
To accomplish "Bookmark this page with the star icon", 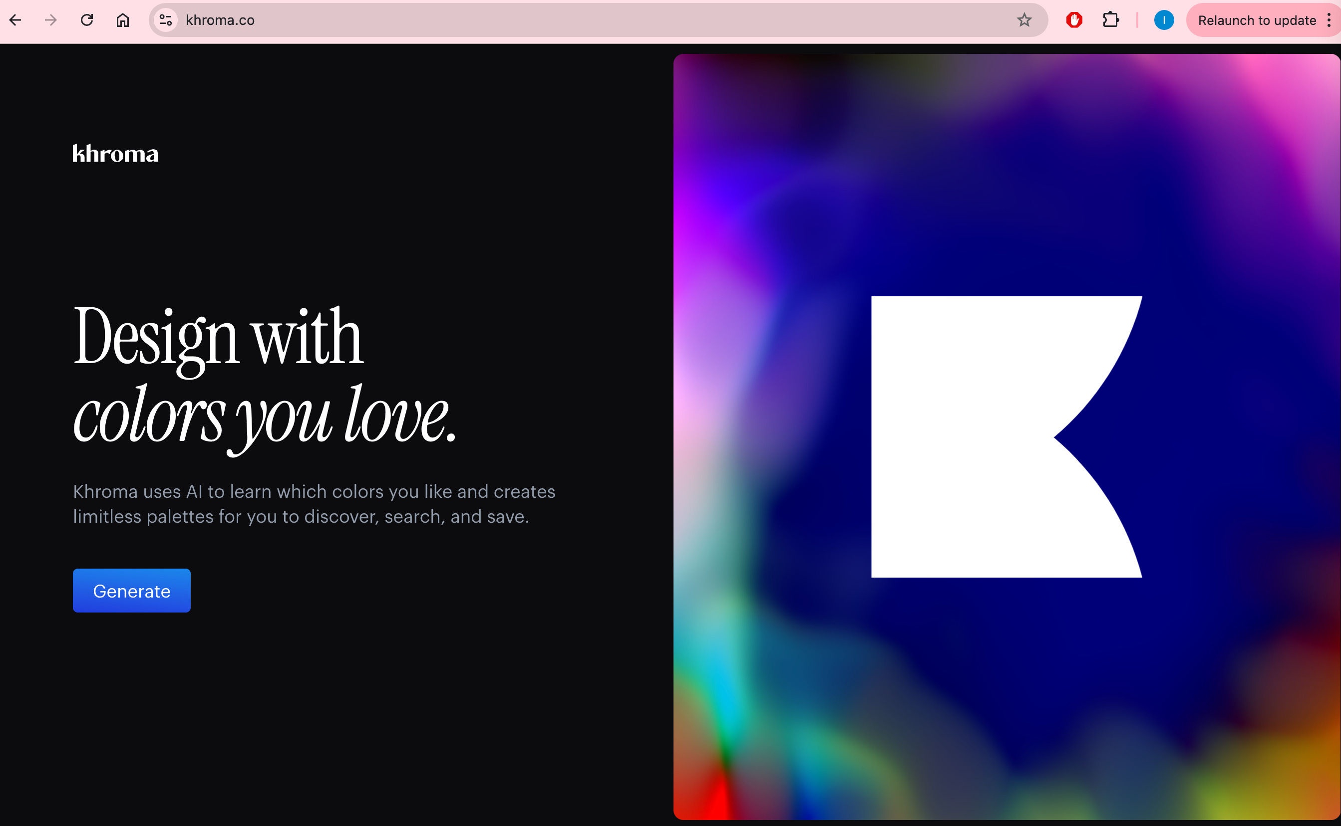I will click(x=1024, y=20).
